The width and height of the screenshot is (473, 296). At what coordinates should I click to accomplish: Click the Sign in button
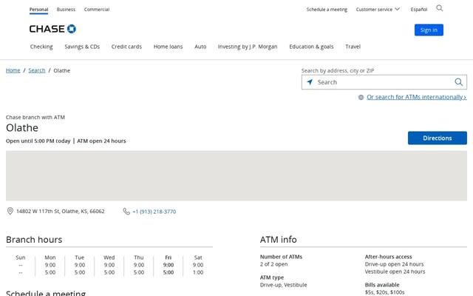point(429,30)
